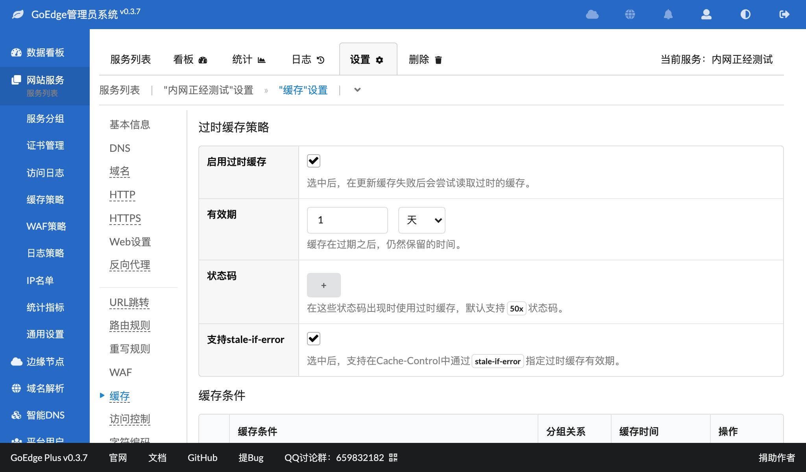Select HTTP in settings menu
806x472 pixels.
pyautogui.click(x=122, y=195)
